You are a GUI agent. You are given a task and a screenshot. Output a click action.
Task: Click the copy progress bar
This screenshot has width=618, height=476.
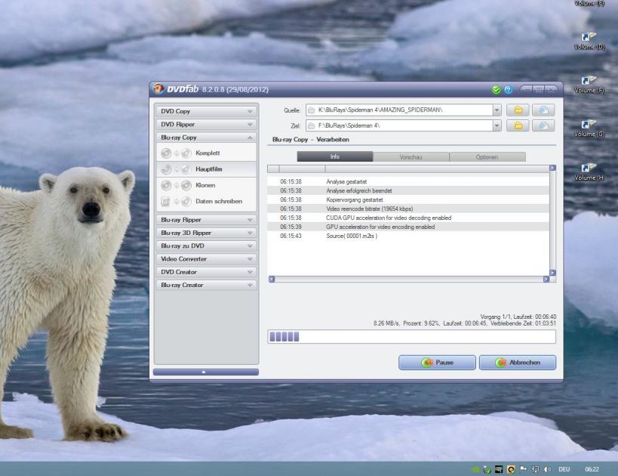tap(411, 337)
